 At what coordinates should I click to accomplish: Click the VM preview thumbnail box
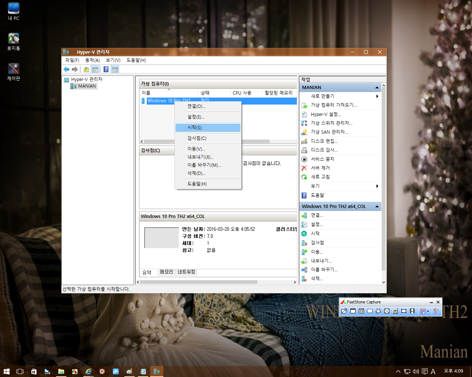(x=162, y=238)
